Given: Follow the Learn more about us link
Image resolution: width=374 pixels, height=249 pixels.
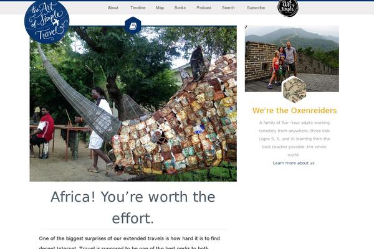Looking at the screenshot, I should (x=294, y=163).
